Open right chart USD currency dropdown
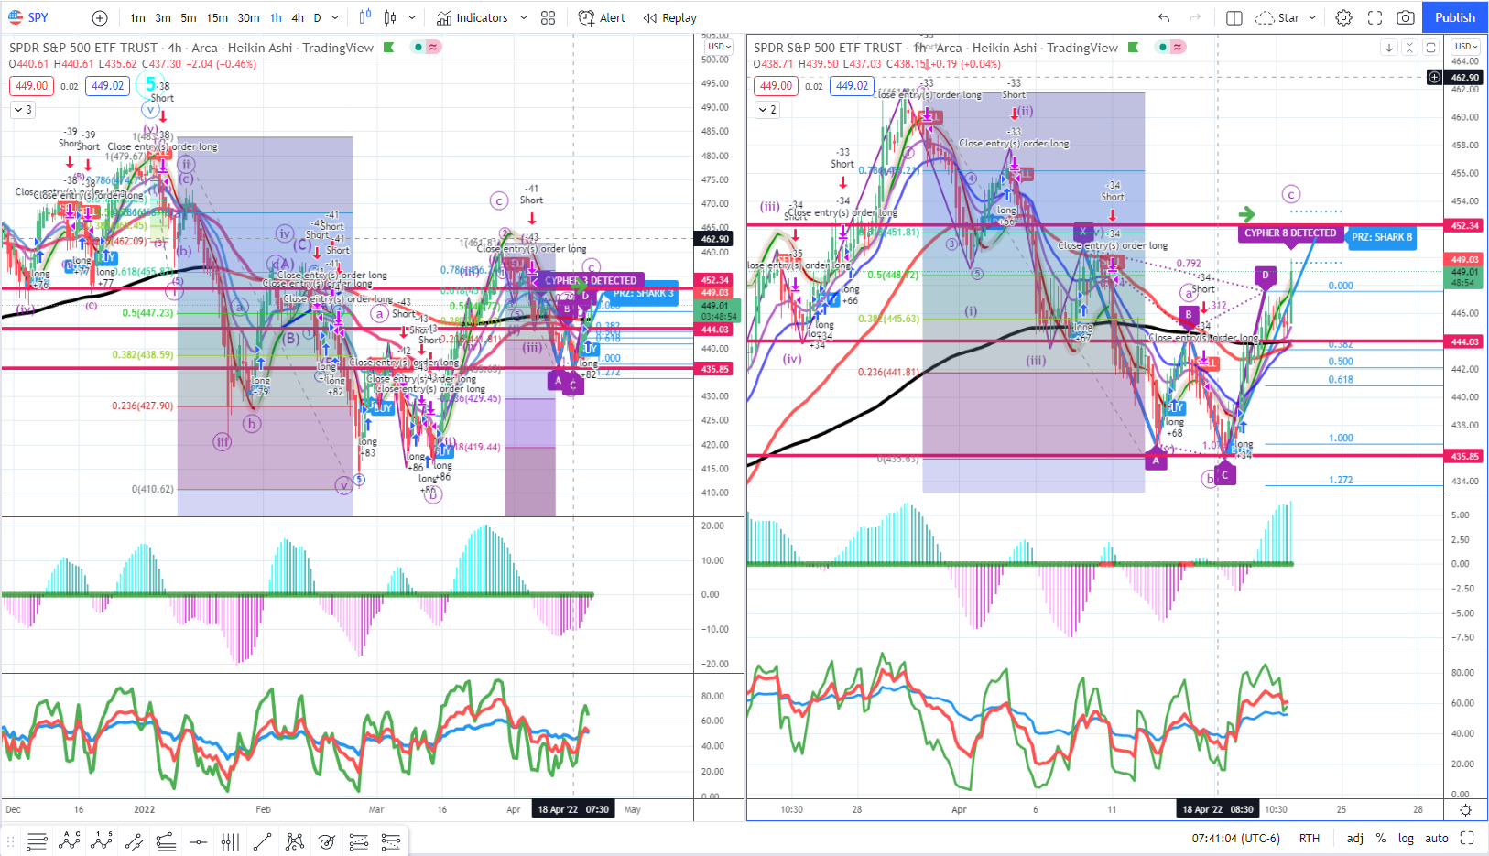Image resolution: width=1489 pixels, height=856 pixels. tap(1465, 47)
